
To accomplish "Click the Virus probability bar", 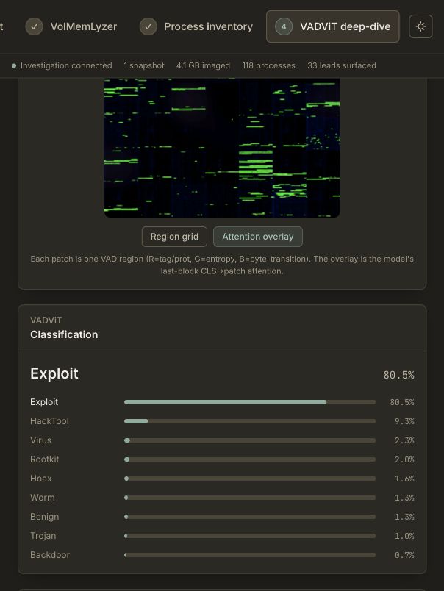I will [x=250, y=440].
